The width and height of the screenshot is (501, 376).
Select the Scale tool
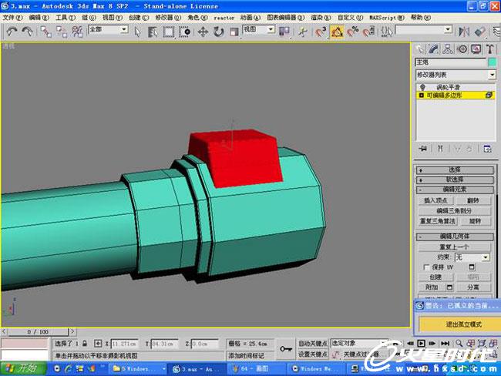pyautogui.click(x=234, y=32)
